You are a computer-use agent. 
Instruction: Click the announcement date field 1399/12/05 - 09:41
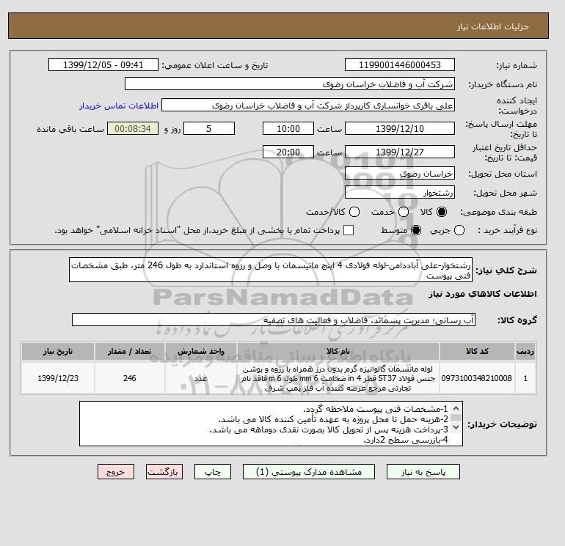pyautogui.click(x=103, y=64)
